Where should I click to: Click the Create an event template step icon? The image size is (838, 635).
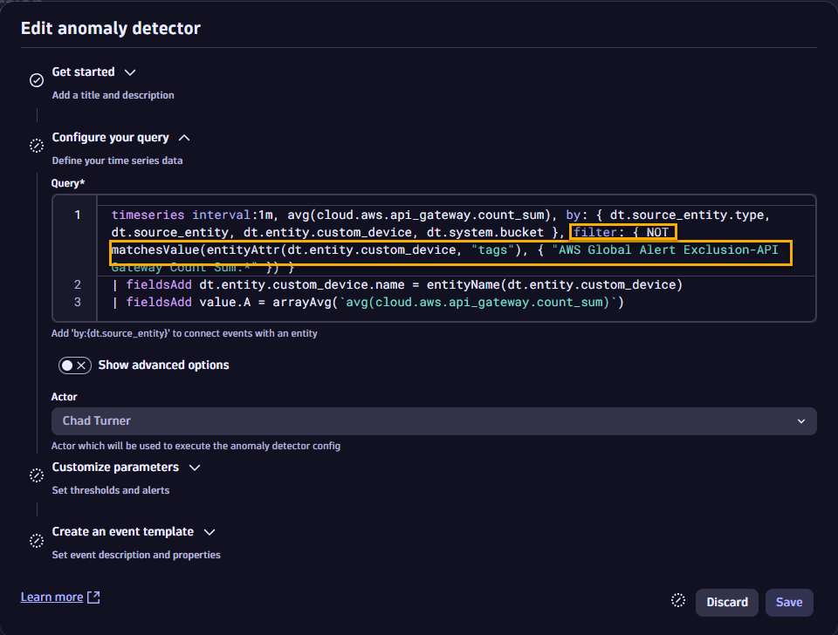(x=37, y=540)
